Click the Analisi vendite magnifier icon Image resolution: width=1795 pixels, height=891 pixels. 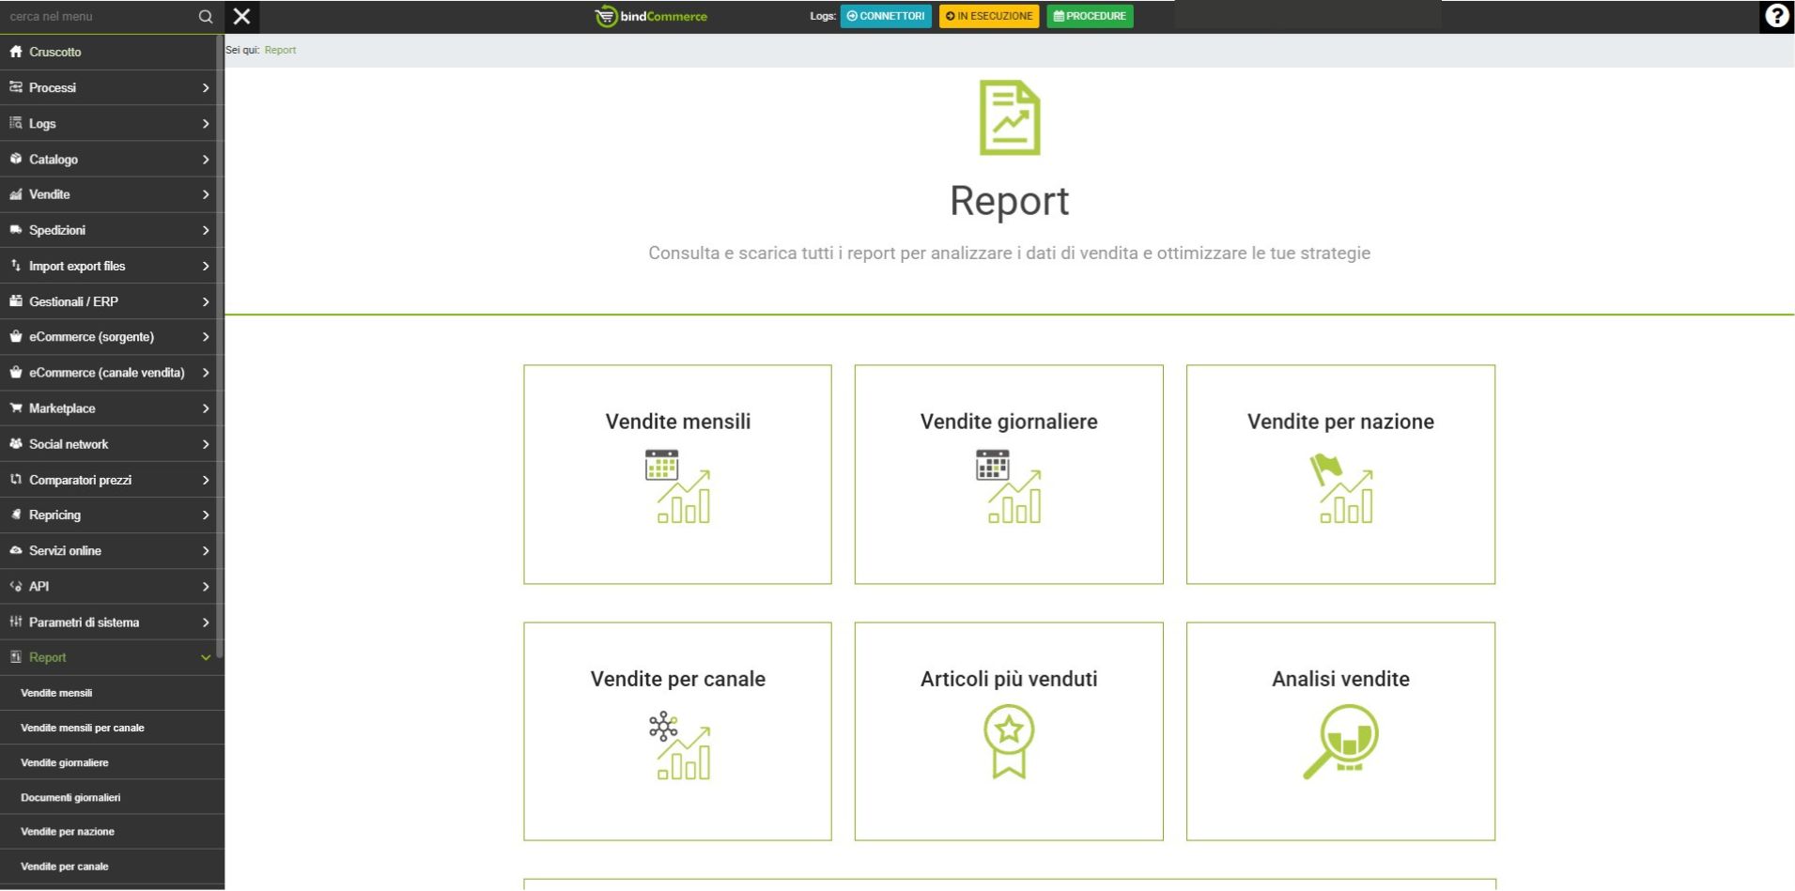(1339, 742)
